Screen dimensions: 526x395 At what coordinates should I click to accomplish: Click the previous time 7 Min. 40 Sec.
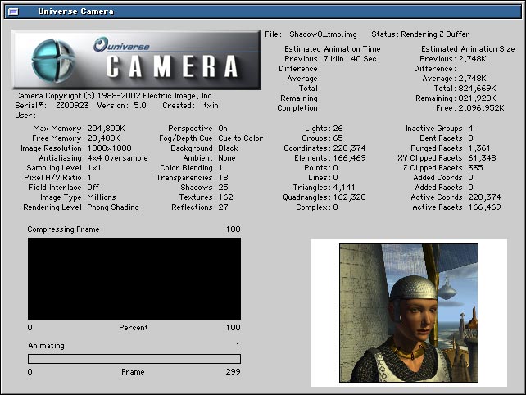pos(351,59)
